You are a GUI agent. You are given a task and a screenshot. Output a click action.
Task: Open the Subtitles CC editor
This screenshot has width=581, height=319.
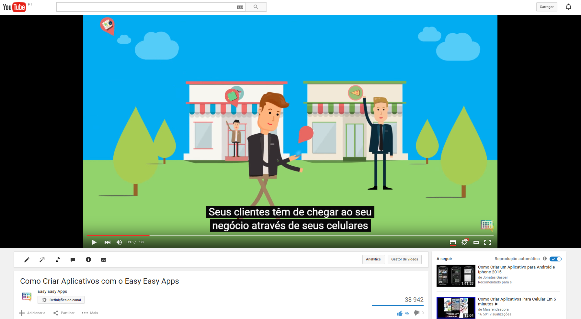tap(103, 259)
